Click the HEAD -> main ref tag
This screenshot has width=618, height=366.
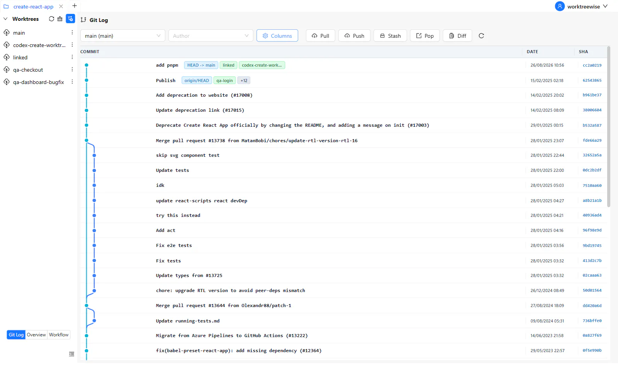(x=201, y=65)
